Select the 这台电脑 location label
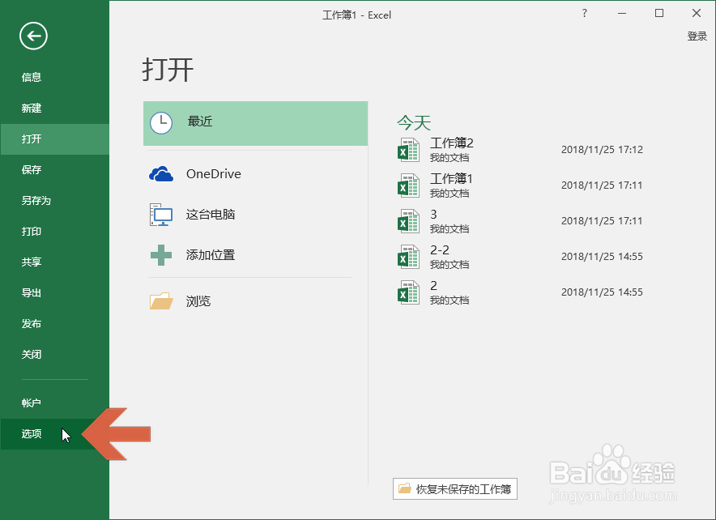716x520 pixels. [211, 215]
